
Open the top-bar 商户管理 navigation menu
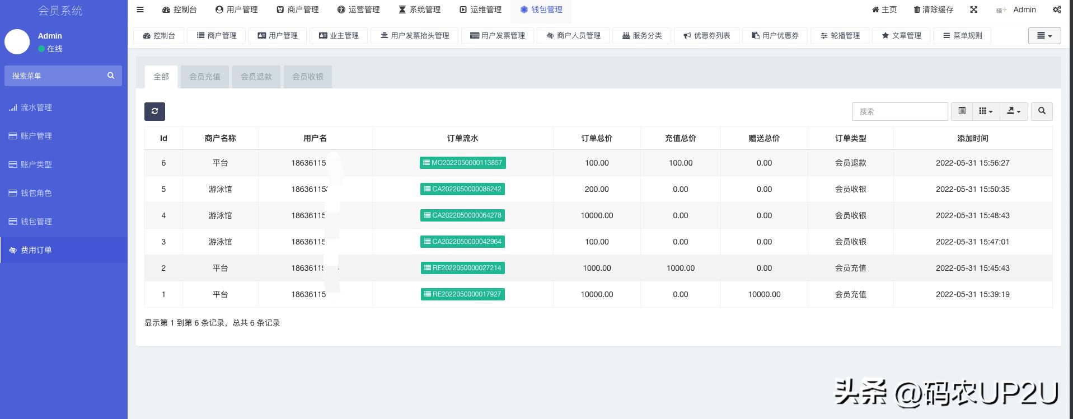[x=298, y=10]
